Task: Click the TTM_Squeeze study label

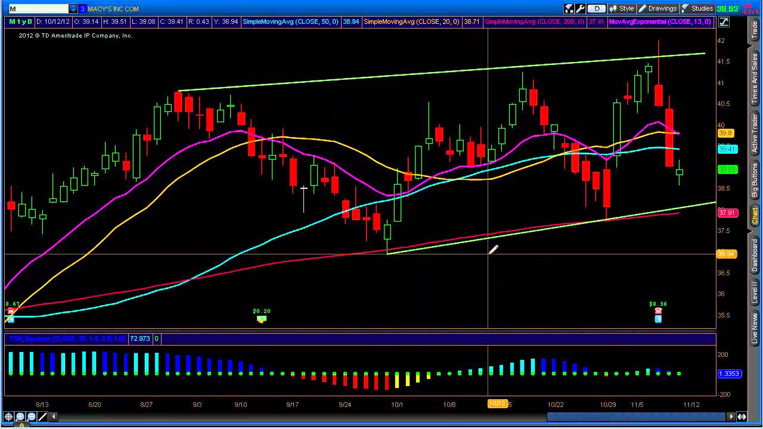Action: [66, 338]
